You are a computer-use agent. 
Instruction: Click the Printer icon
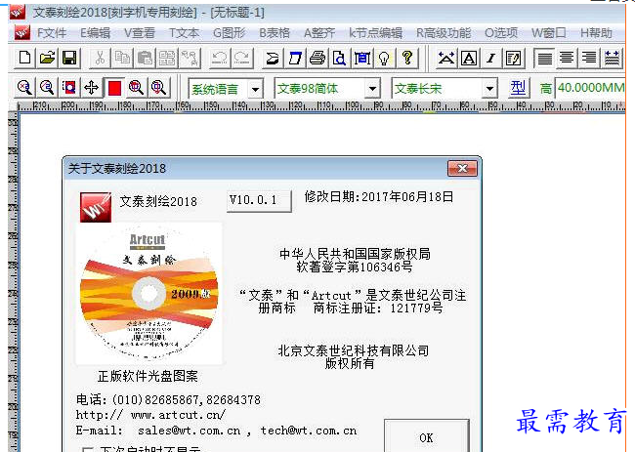pyautogui.click(x=317, y=58)
